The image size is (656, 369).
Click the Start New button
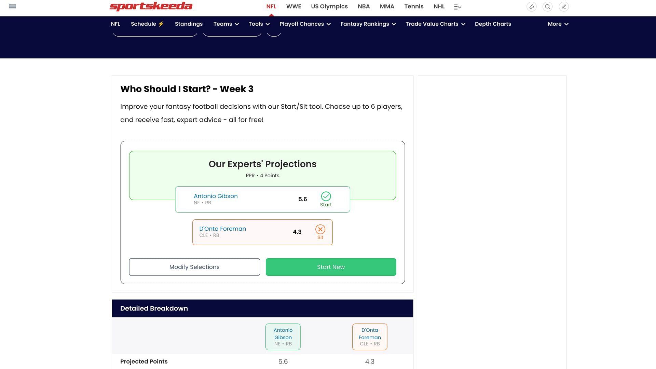tap(331, 267)
